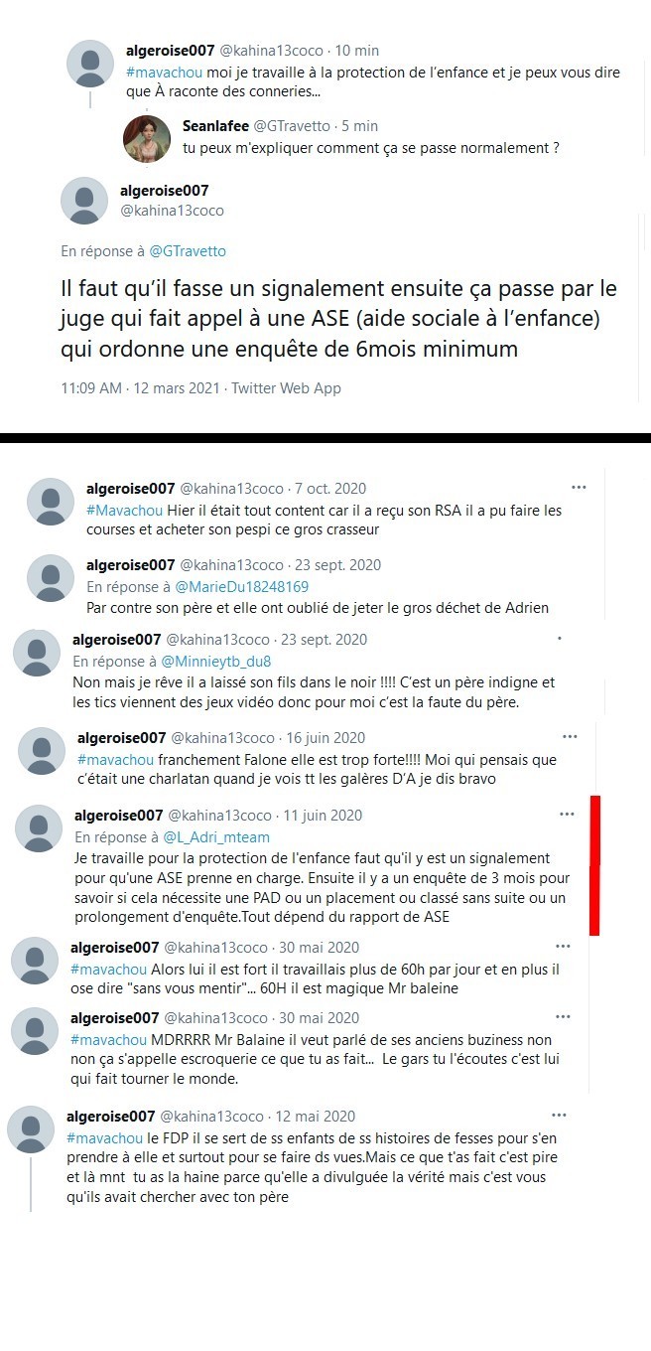Open the @Minnieytb_du8 reply link
The height and width of the screenshot is (1351, 651).
pyautogui.click(x=216, y=661)
